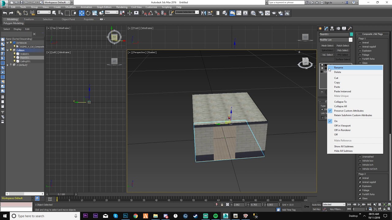Open the selection filter All dropdown
This screenshot has width=392, height=220.
pos(44,13)
